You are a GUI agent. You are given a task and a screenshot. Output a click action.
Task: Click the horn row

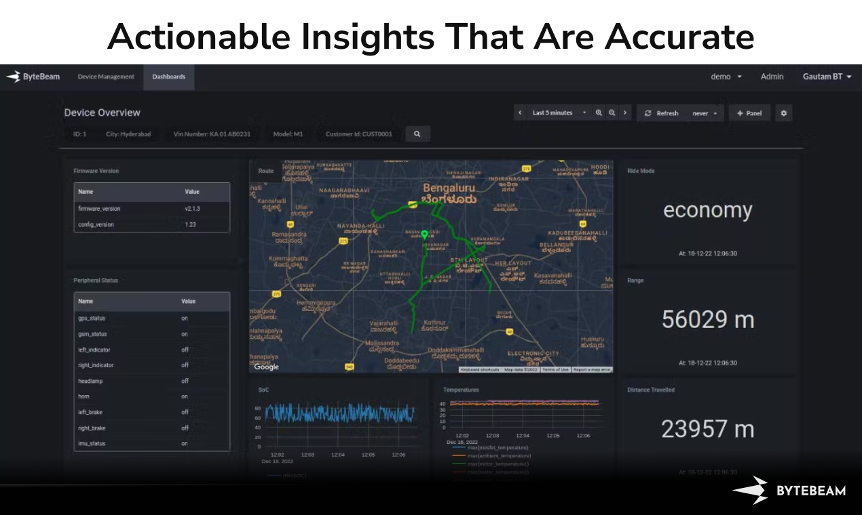152,396
